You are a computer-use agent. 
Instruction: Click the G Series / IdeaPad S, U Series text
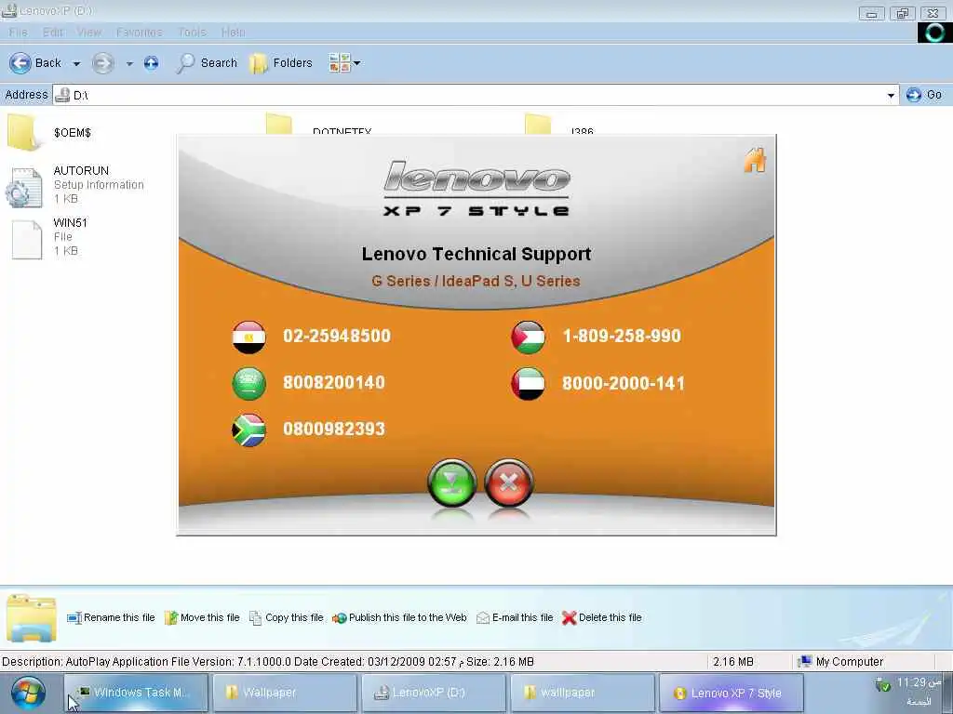[x=476, y=281]
